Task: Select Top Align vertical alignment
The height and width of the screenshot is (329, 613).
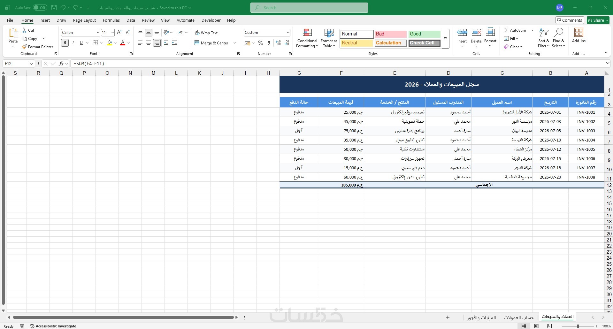Action: pyautogui.click(x=140, y=33)
